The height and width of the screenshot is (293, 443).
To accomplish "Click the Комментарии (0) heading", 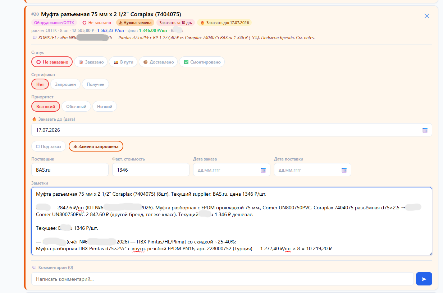I will point(52,268).
